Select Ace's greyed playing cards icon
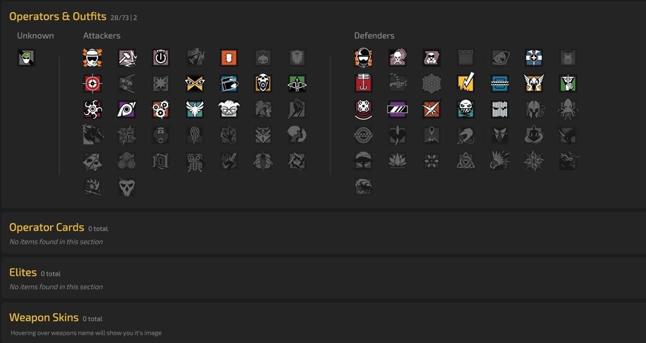Image resolution: width=646 pixels, height=343 pixels. coord(92,161)
